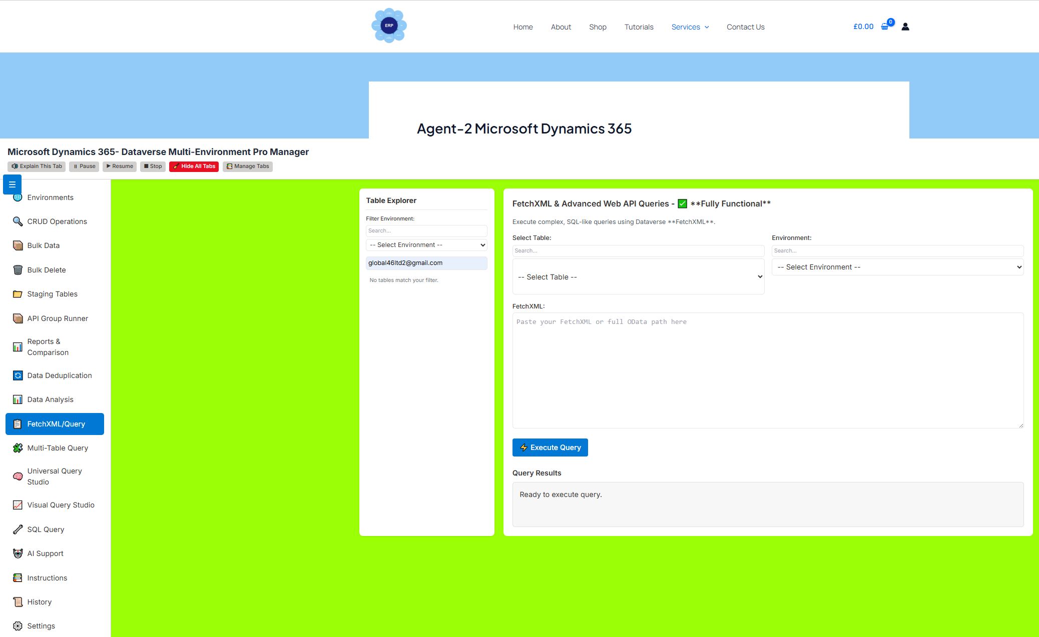Collapse the sidebar with the hamburger toggle
The image size is (1039, 637).
pos(12,184)
